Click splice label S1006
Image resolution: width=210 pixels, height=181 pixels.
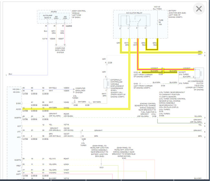[162, 116]
